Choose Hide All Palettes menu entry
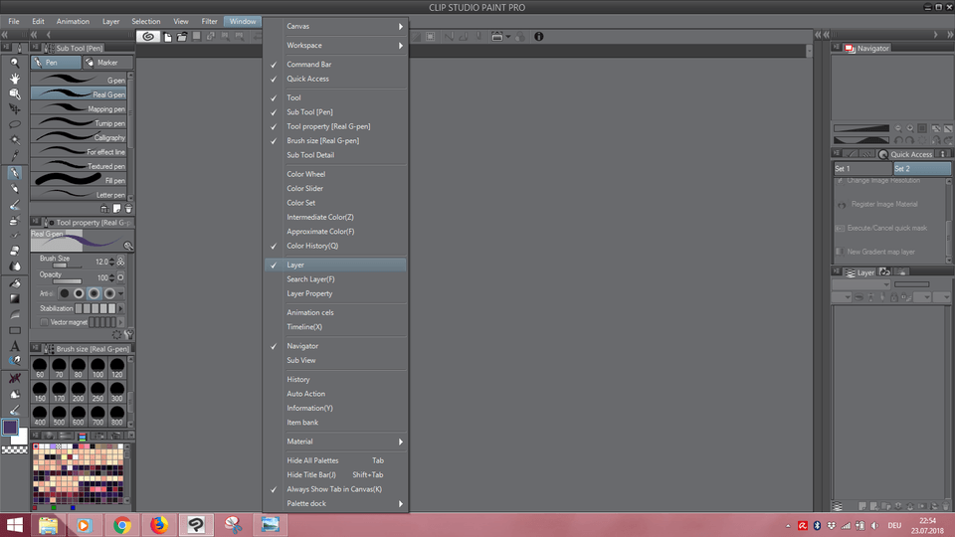This screenshot has height=537, width=955. (x=335, y=460)
